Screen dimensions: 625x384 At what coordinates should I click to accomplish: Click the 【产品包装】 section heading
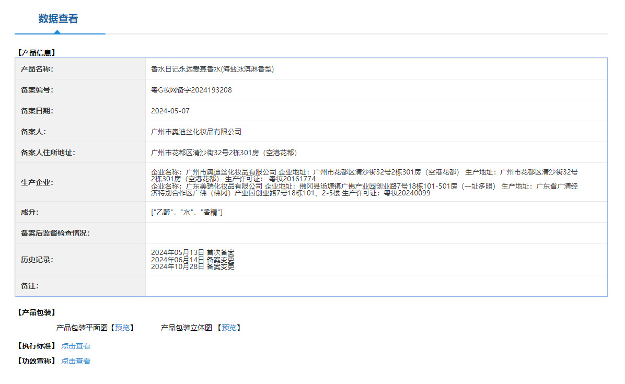[x=36, y=312]
